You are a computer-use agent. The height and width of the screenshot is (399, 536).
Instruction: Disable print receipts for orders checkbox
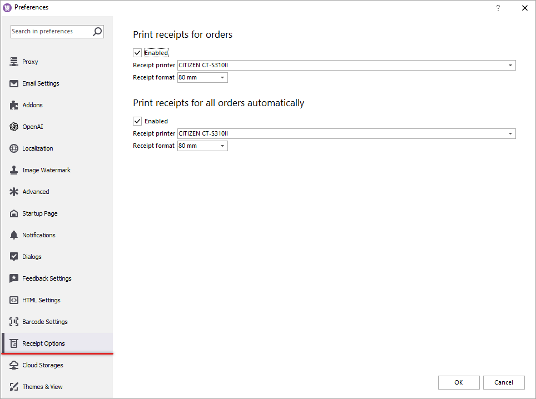click(137, 53)
